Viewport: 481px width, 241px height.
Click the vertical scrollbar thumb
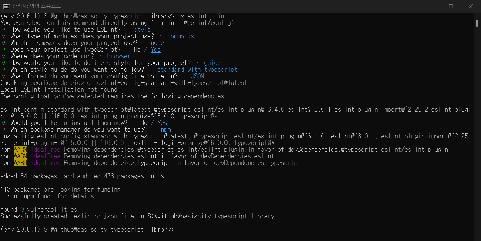pyautogui.click(x=477, y=23)
